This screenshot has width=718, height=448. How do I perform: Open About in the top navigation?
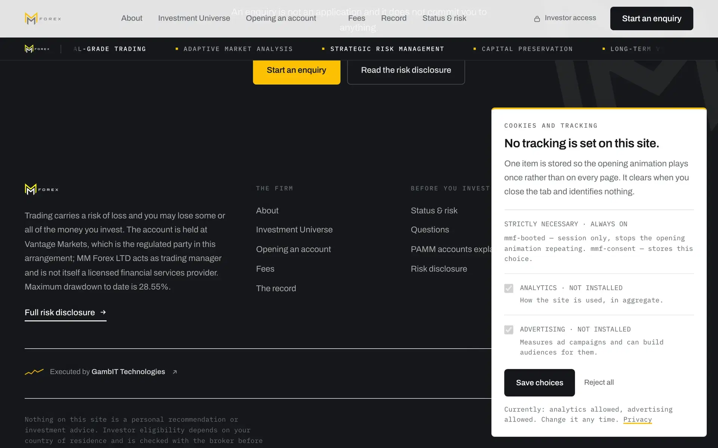[x=132, y=18]
